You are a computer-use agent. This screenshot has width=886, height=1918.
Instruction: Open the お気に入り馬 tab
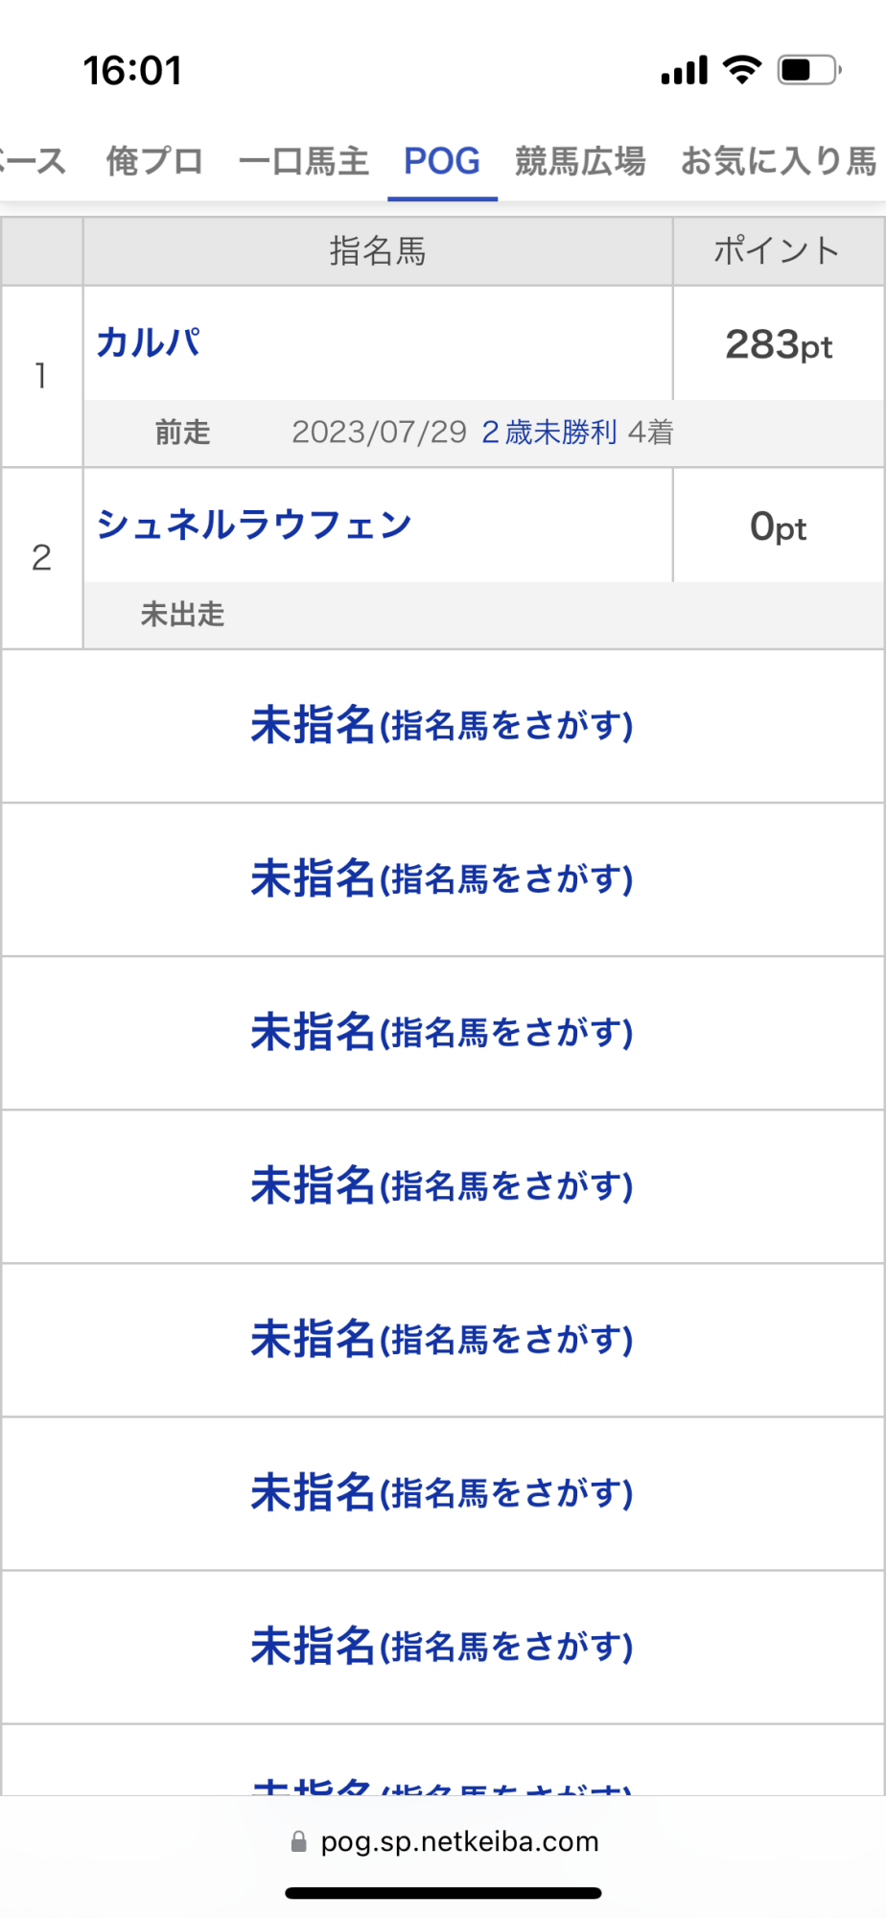click(x=779, y=161)
